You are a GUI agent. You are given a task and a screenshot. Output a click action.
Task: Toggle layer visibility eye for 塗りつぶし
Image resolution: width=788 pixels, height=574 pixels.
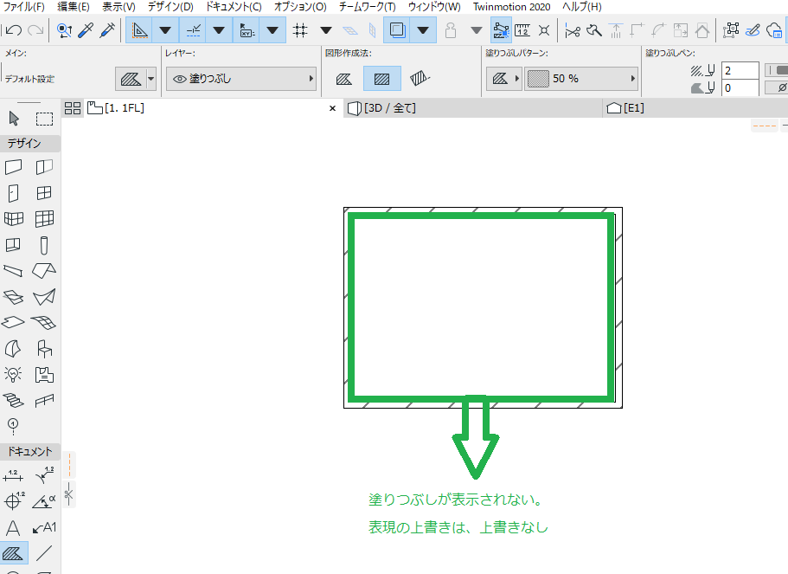[179, 79]
